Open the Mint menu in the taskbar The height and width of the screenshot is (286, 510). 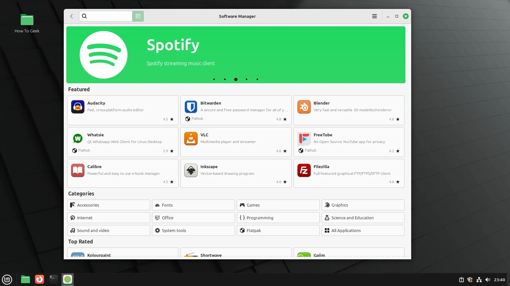[7, 280]
